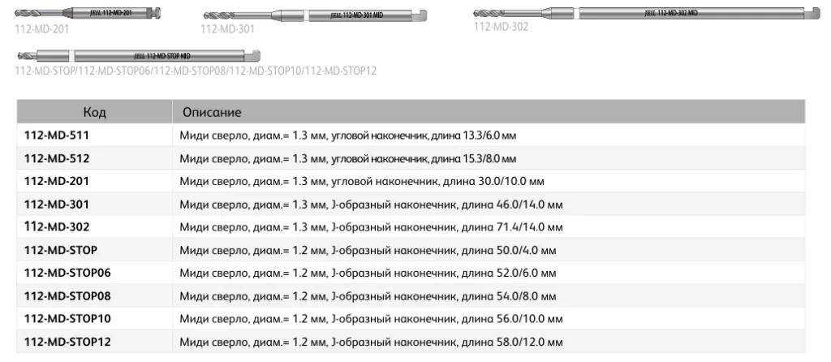Select code 112-MD-302 in table
This screenshot has height=362, width=831.
point(57,226)
